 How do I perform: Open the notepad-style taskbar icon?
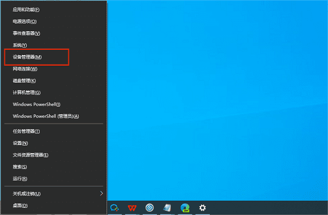[167, 208]
